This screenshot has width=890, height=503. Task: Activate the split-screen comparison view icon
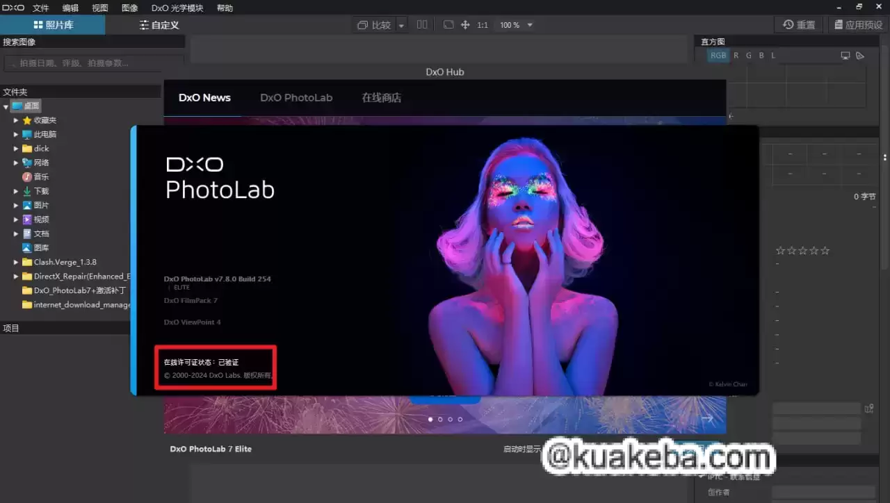coord(422,24)
